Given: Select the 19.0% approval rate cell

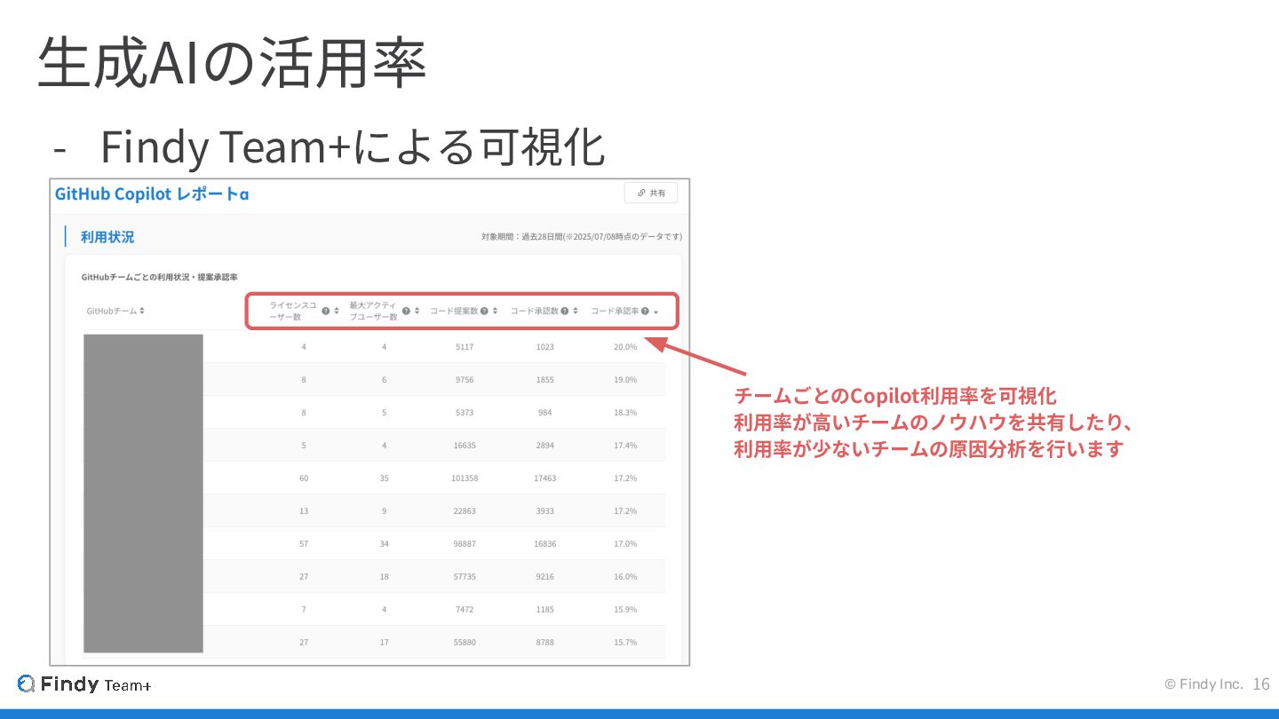Looking at the screenshot, I should [x=625, y=380].
